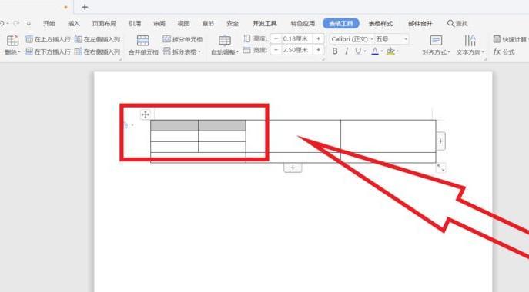Image resolution: width=529 pixels, height=292 pixels.
Task: Open the quick access customize dropdown
Action: point(28,23)
